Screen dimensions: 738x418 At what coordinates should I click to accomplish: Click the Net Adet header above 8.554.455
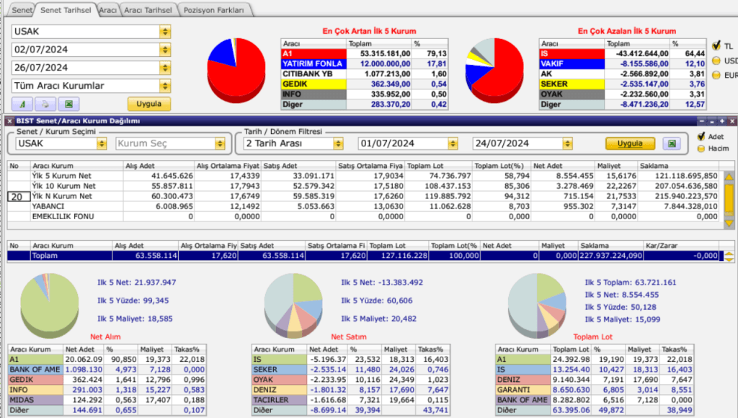tap(564, 166)
